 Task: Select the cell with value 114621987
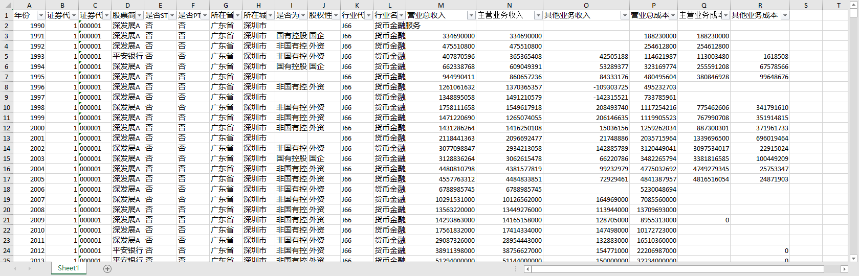click(x=653, y=56)
